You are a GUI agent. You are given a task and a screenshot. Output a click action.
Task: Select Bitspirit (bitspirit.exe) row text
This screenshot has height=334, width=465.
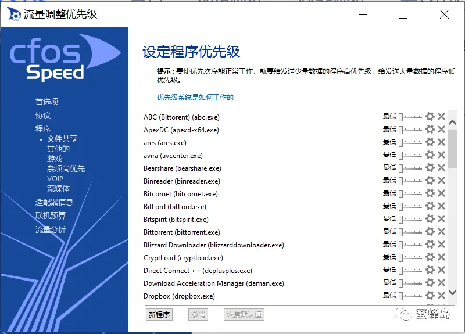tap(176, 220)
